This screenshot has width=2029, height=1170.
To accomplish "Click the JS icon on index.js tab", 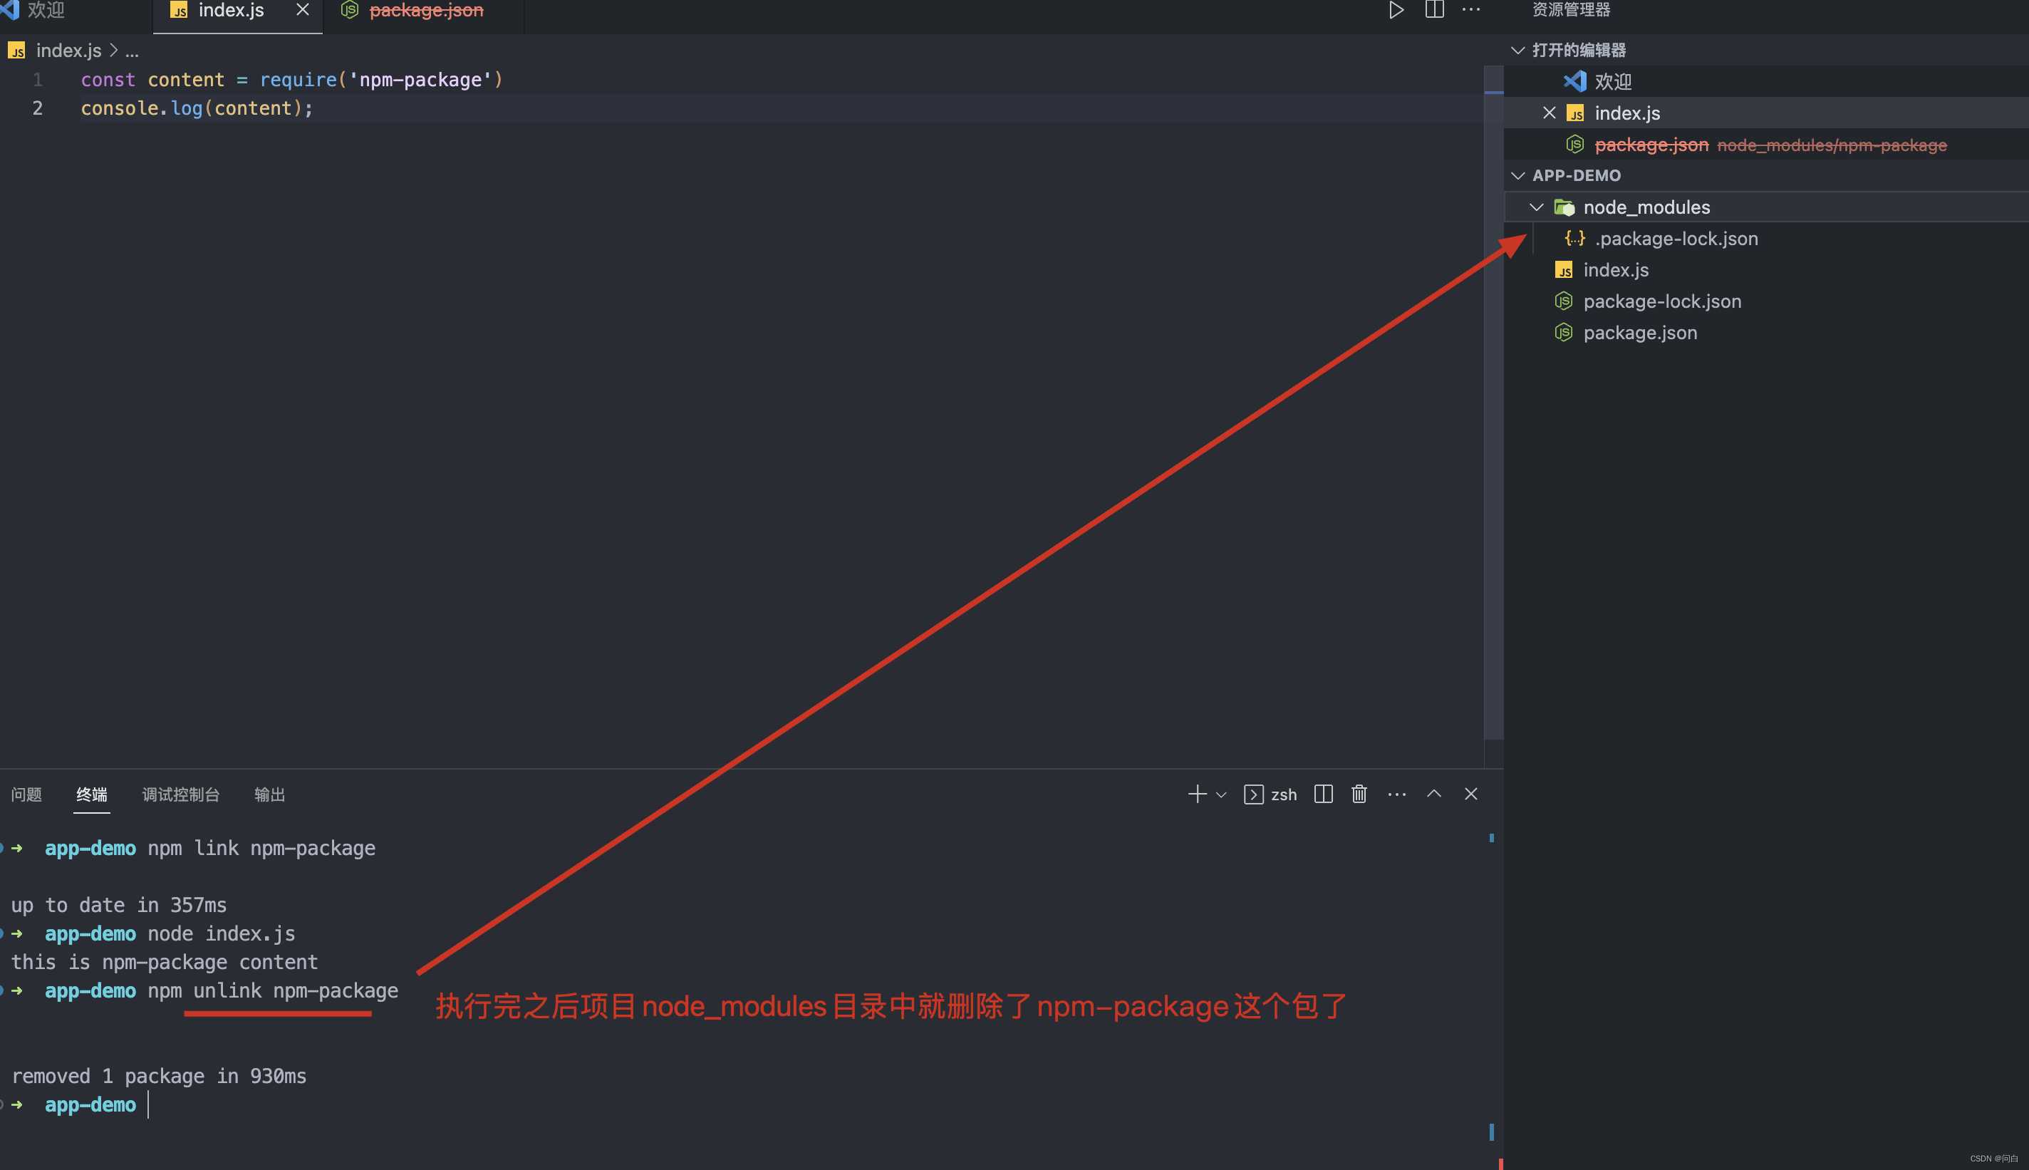I will (x=179, y=11).
